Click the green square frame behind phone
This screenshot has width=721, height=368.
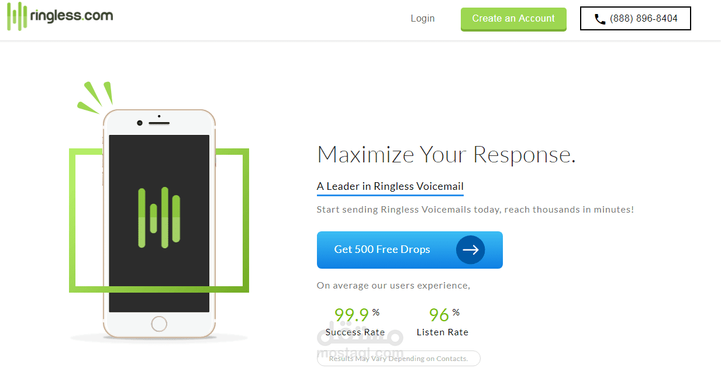[x=159, y=220]
